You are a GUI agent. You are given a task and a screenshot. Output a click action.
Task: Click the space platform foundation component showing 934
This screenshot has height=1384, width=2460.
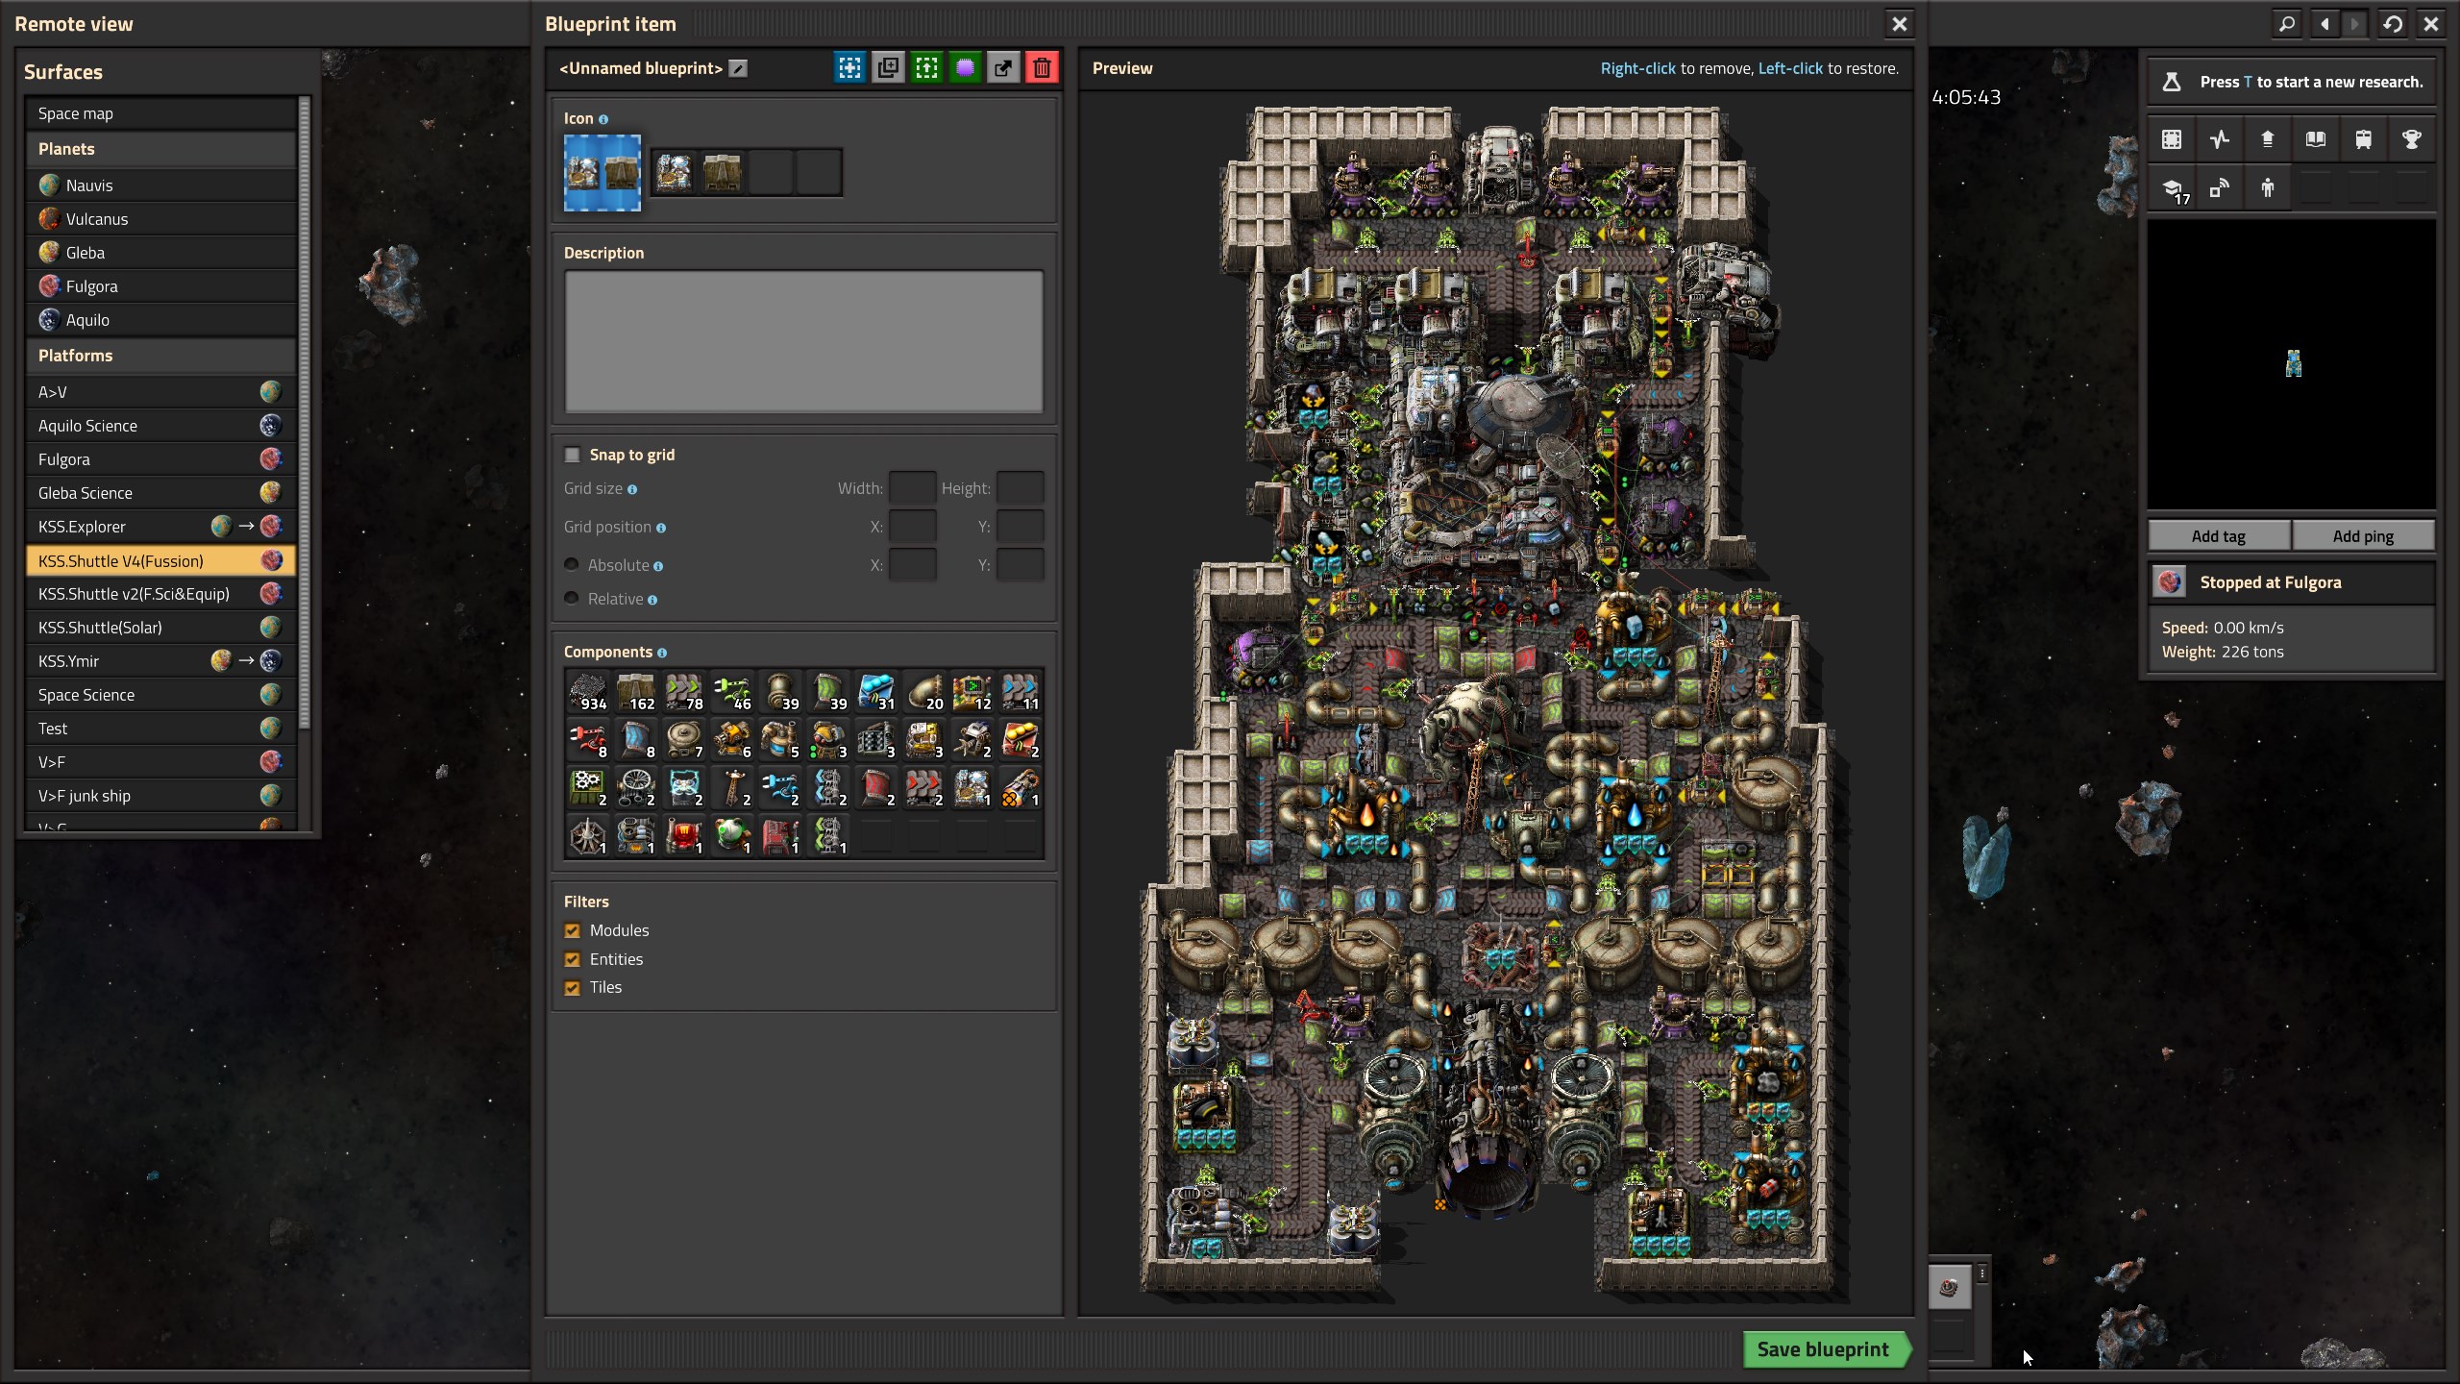tap(588, 692)
